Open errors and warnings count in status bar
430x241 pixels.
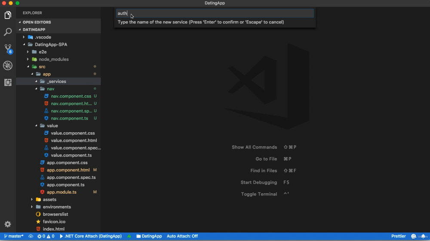click(x=46, y=236)
